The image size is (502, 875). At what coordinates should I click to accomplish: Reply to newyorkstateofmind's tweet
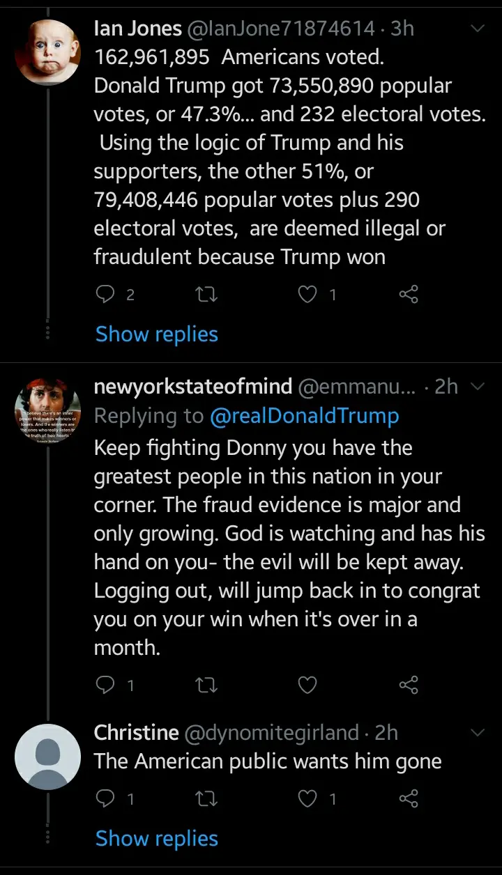(105, 686)
